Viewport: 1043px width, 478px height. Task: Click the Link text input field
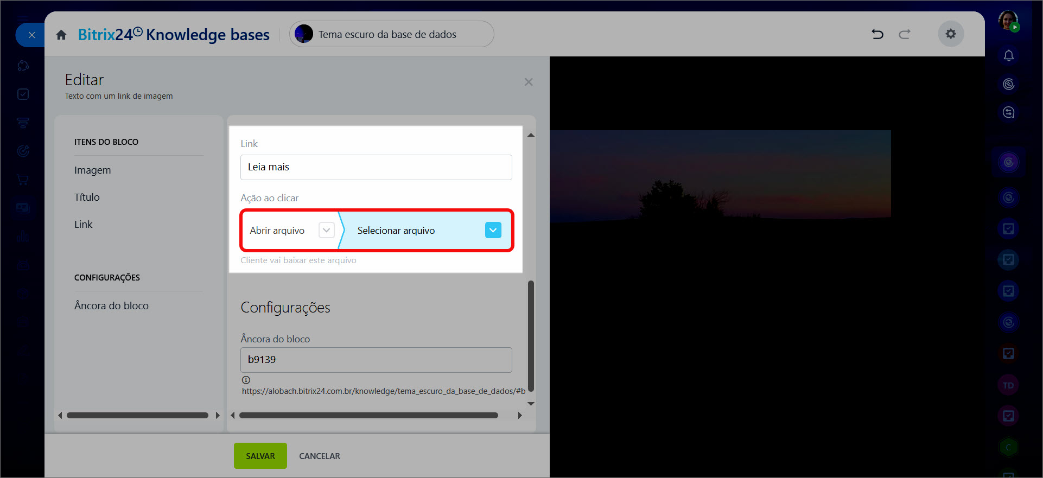pos(376,167)
